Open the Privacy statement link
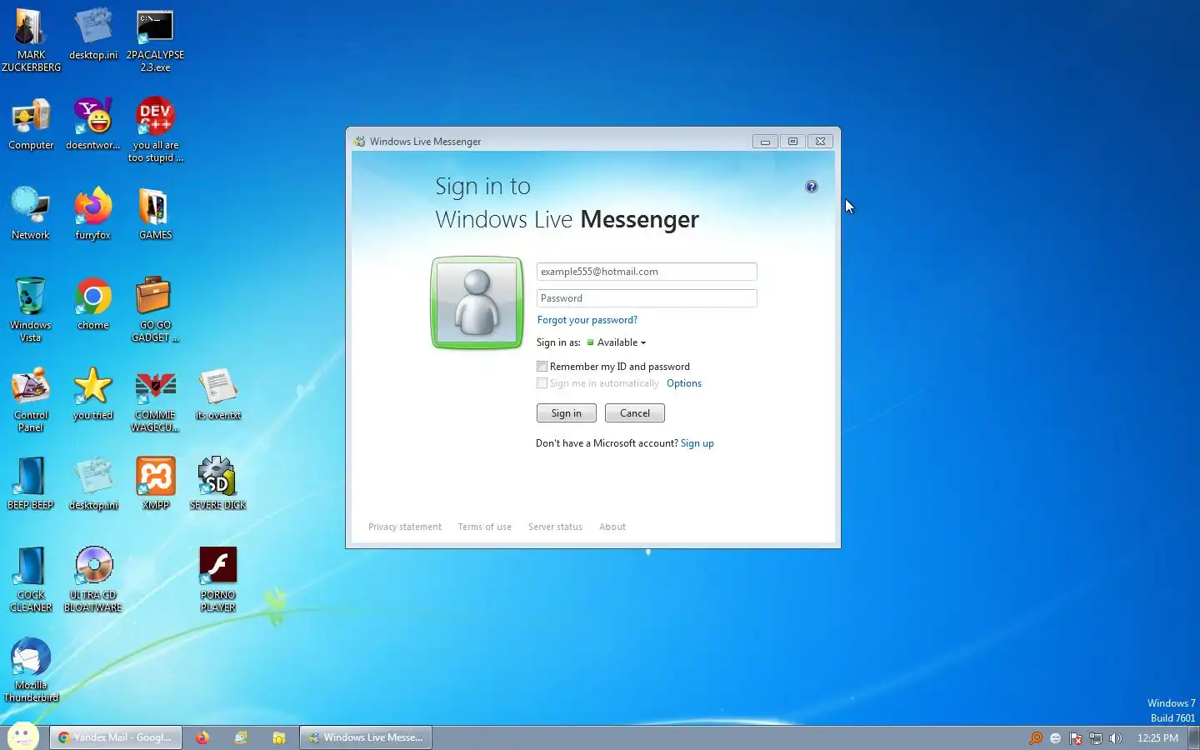Screen dimensions: 1200x750 click(405, 527)
